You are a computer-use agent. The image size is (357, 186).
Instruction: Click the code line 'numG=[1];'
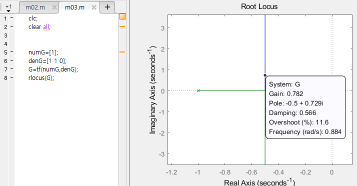point(43,52)
